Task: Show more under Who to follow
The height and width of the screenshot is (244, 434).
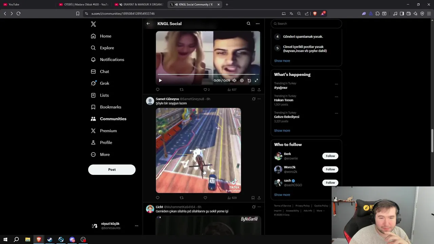Action: [x=282, y=195]
